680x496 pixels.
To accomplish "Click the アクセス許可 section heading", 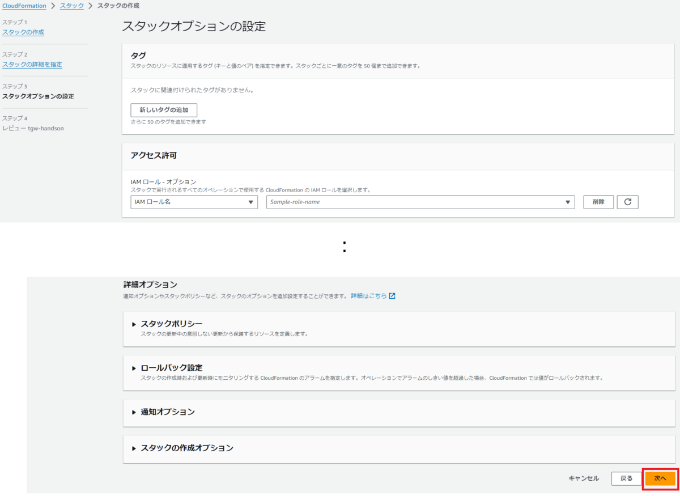I will tap(154, 155).
